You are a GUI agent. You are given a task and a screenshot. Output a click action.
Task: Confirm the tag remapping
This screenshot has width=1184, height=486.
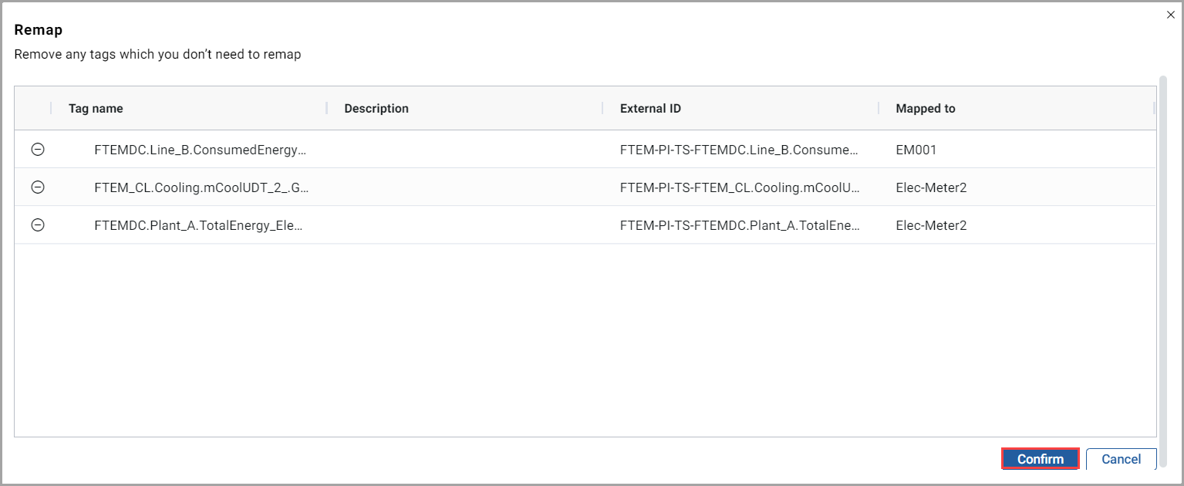click(1040, 459)
